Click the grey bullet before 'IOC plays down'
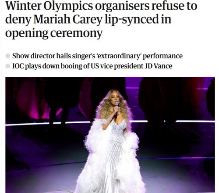219x193 pixels. 7,66
